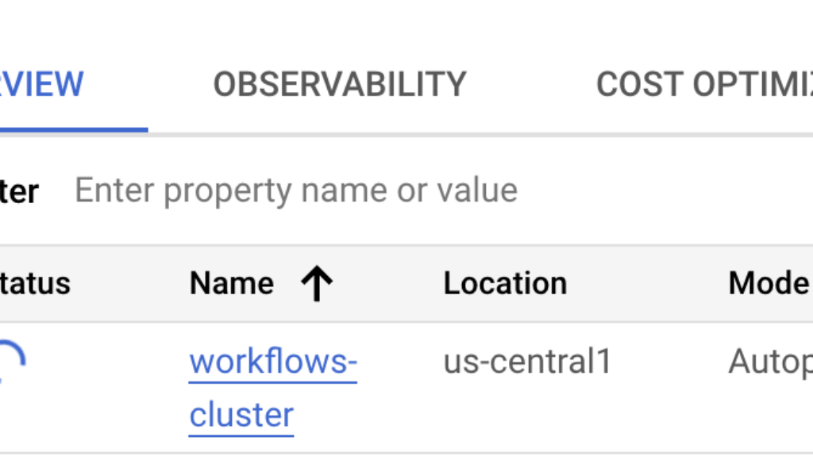
Task: Click the Filter label
Action: pos(19,191)
